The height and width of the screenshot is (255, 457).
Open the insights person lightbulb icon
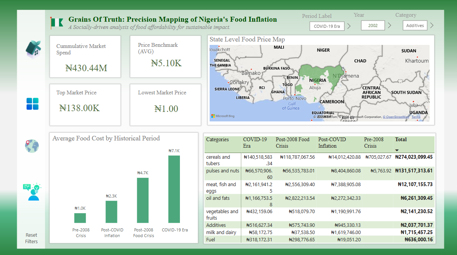[x=32, y=192]
